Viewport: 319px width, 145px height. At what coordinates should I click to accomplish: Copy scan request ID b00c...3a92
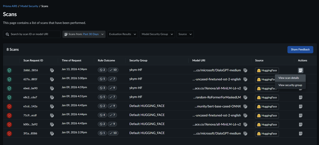click(52, 125)
